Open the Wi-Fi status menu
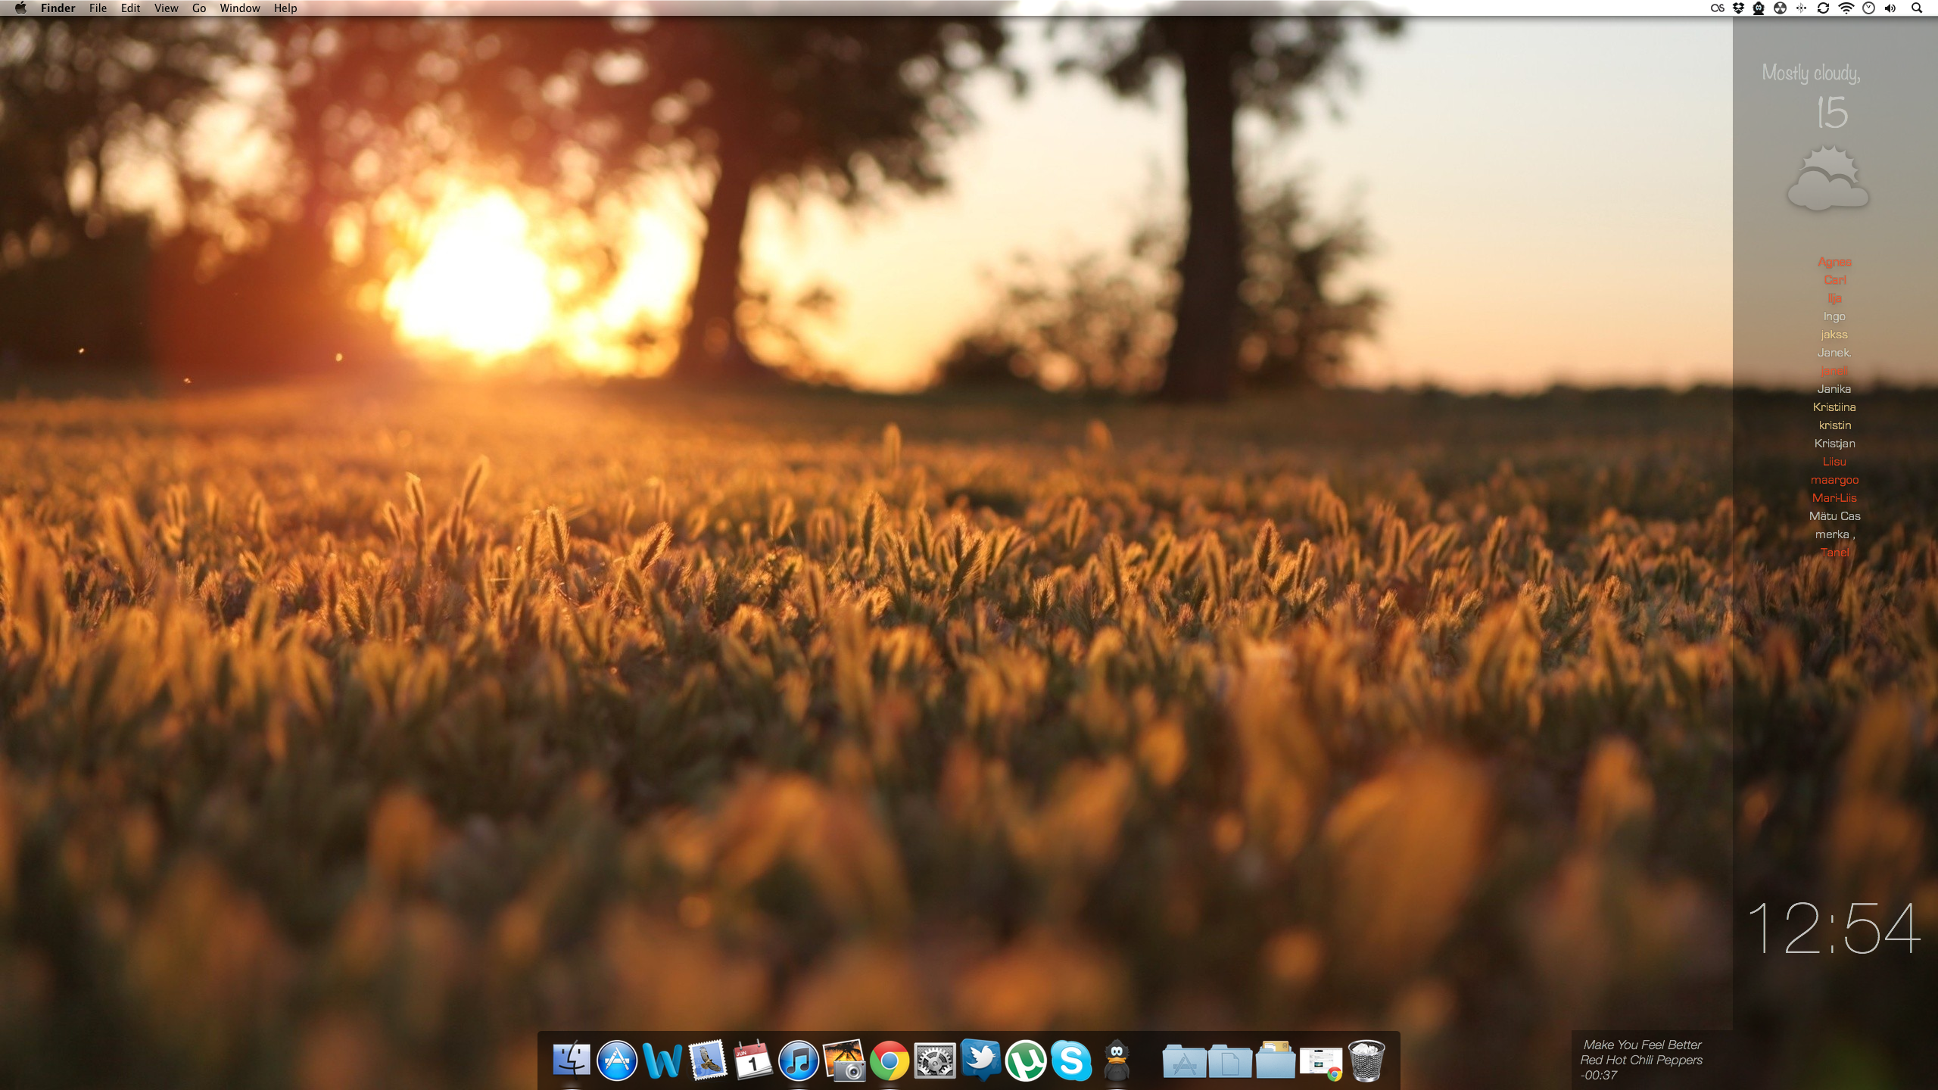 [1846, 8]
